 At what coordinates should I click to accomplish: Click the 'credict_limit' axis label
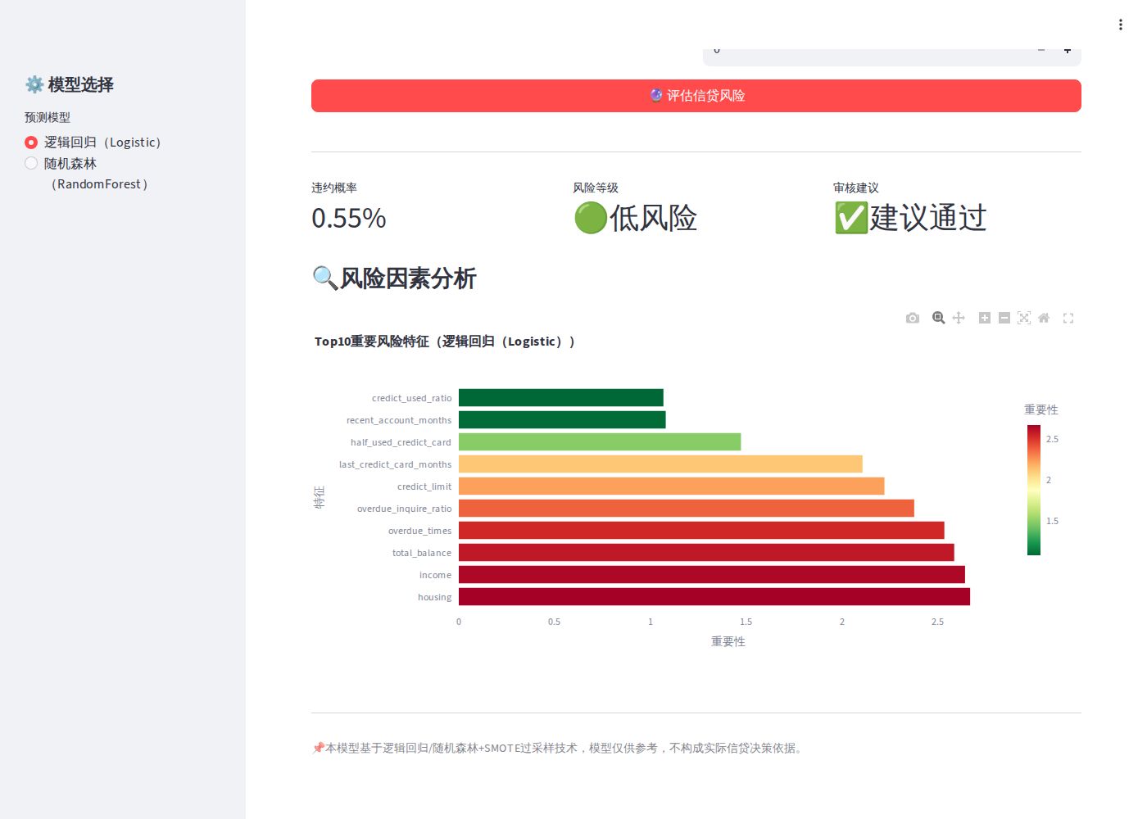click(x=424, y=486)
